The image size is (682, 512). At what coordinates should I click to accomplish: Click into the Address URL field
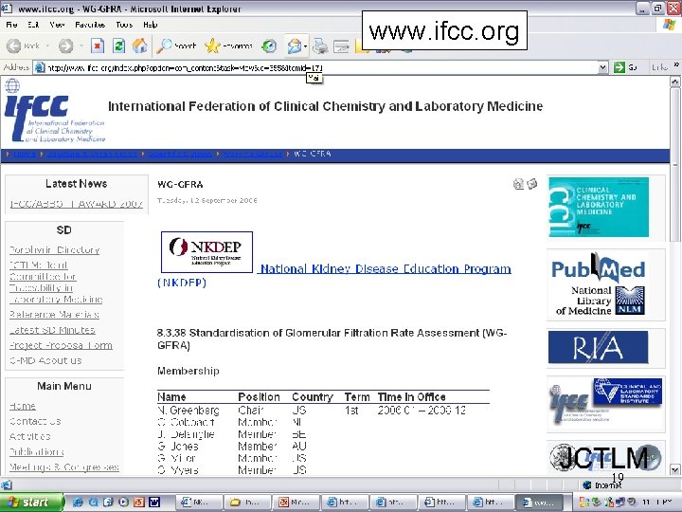[321, 67]
